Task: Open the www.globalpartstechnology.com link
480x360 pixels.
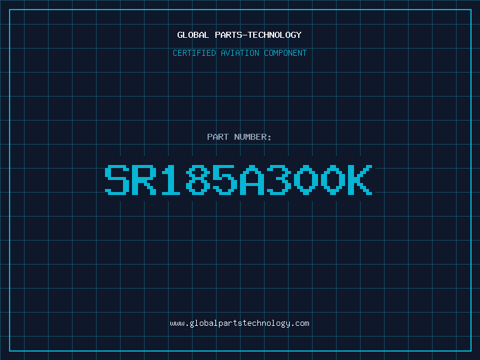Action: pyautogui.click(x=239, y=323)
